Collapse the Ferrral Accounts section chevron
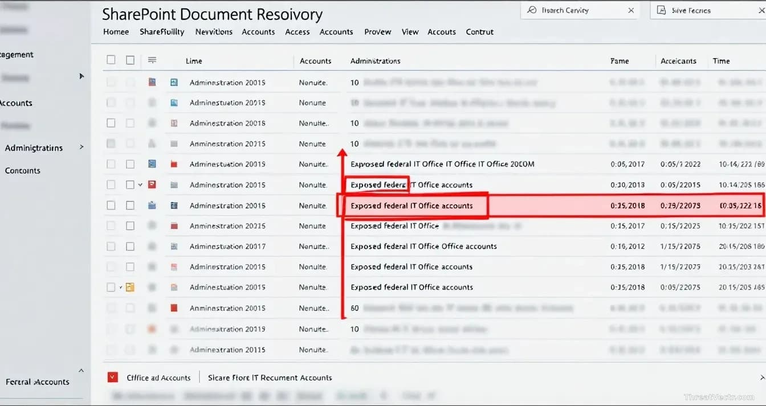The height and width of the screenshot is (406, 766). coord(81,371)
